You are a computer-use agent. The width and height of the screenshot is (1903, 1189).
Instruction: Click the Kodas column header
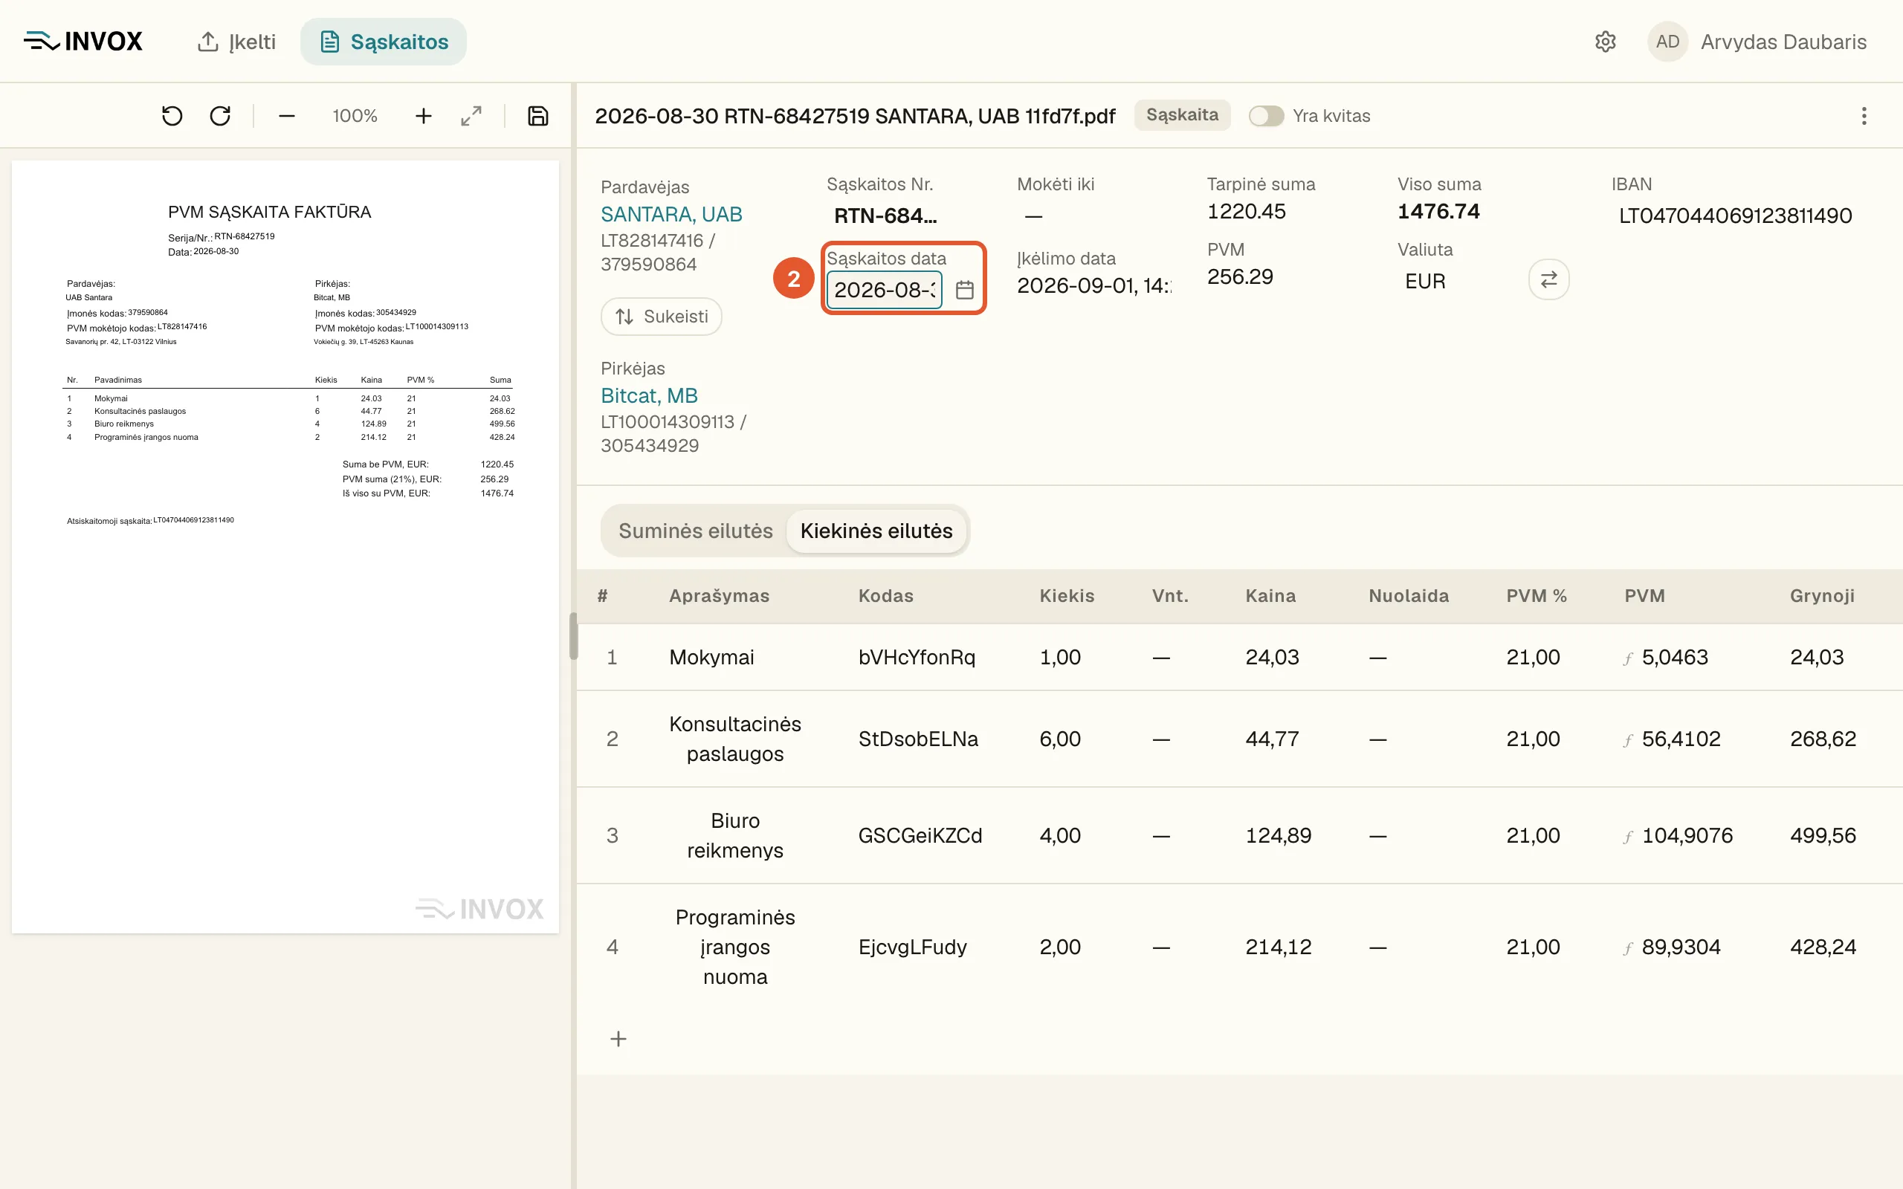(885, 596)
